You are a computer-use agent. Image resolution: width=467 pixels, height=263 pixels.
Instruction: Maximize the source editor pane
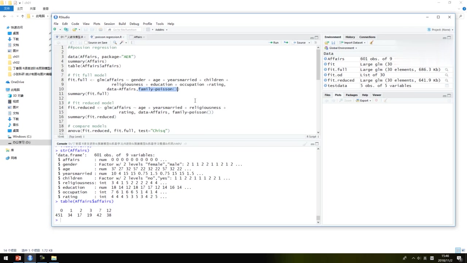tap(317, 37)
